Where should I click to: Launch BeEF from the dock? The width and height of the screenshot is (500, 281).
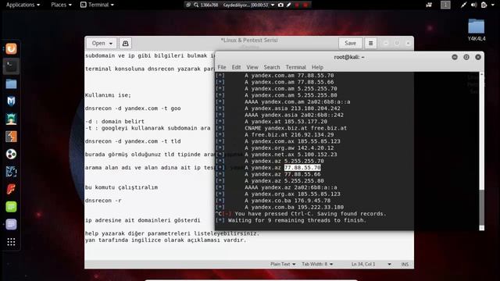click(x=11, y=172)
